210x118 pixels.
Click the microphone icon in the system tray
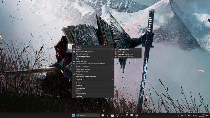[x=185, y=115]
